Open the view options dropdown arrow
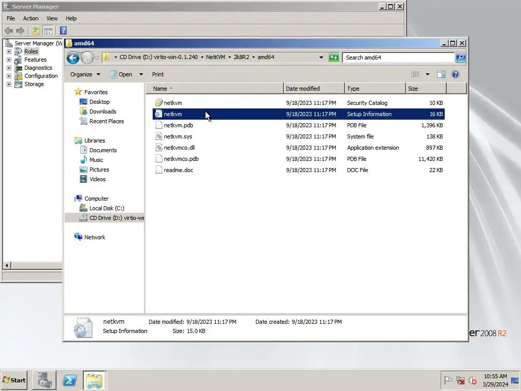This screenshot has width=521, height=391. tap(427, 74)
